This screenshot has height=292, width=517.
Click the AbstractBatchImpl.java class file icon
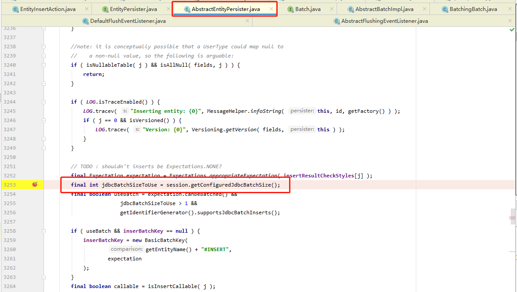coord(351,9)
